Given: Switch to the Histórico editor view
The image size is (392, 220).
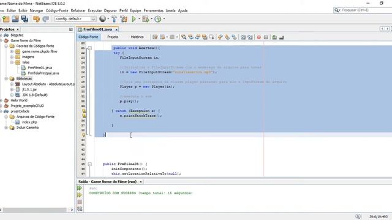Looking at the screenshot, I should click(137, 37).
